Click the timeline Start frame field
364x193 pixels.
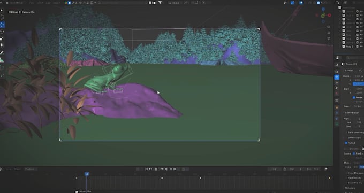point(295,169)
